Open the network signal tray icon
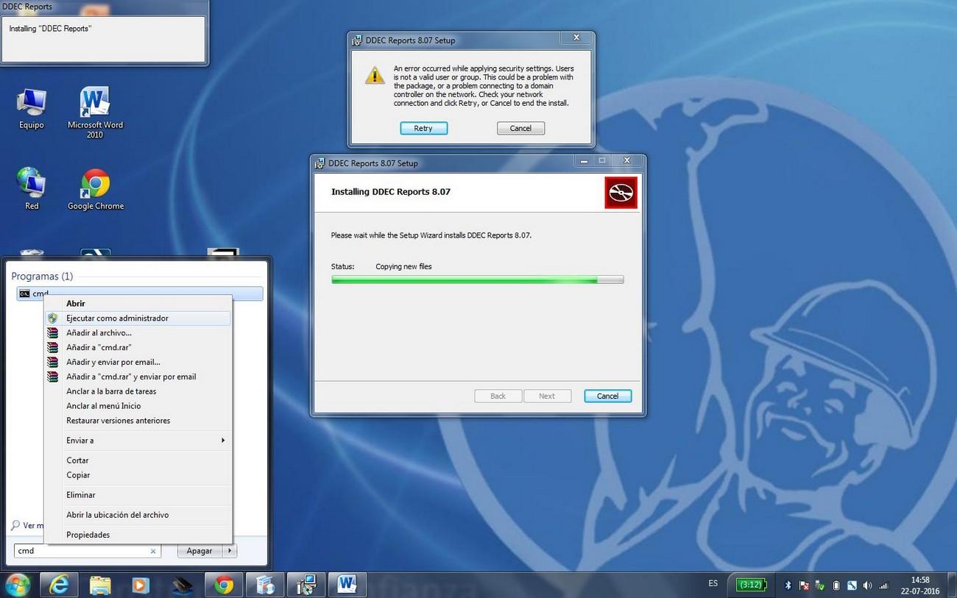 pyautogui.click(x=883, y=585)
